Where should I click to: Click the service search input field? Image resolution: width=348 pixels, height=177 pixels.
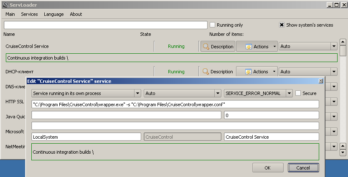click(106, 25)
